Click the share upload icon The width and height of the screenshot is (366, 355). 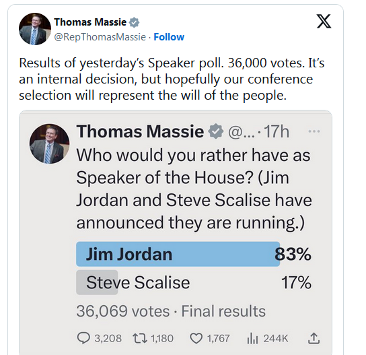point(314,338)
